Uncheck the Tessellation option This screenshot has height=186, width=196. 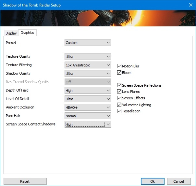(119, 111)
